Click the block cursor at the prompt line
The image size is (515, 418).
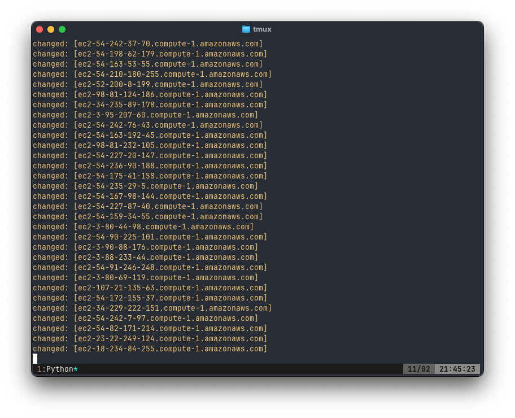point(35,359)
